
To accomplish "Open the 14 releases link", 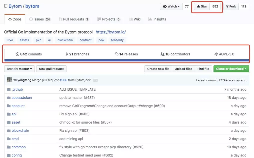I will [126, 54].
